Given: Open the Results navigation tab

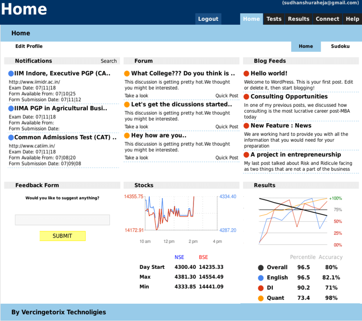Looking at the screenshot, I should (x=298, y=19).
